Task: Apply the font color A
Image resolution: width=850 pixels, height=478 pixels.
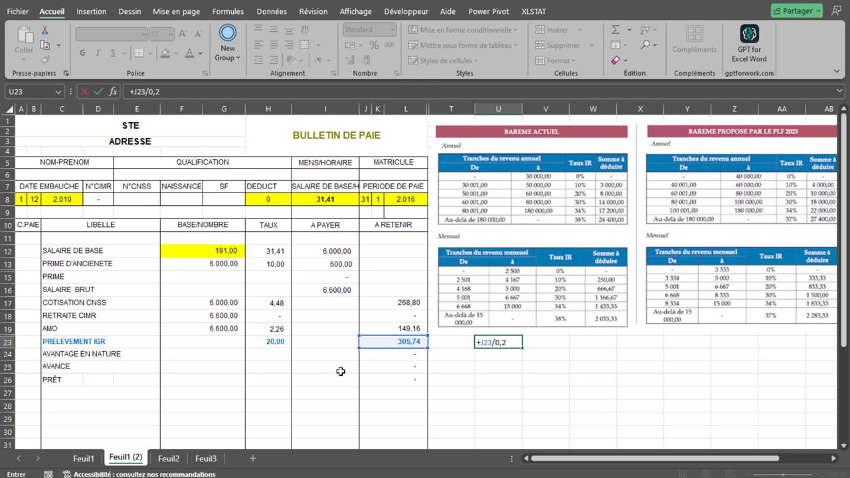Action: [189, 53]
